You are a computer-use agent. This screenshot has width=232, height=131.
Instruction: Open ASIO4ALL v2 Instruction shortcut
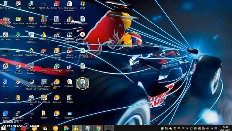70,6
